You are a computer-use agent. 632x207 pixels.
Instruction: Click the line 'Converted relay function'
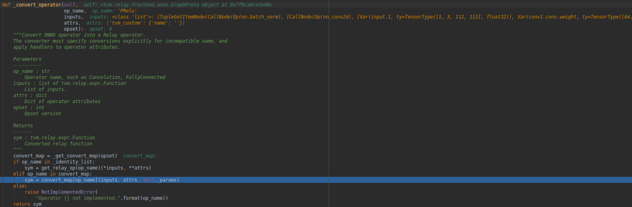58,144
